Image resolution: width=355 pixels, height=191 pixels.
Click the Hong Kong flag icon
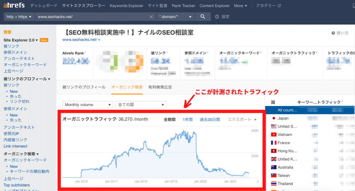[x=274, y=151]
